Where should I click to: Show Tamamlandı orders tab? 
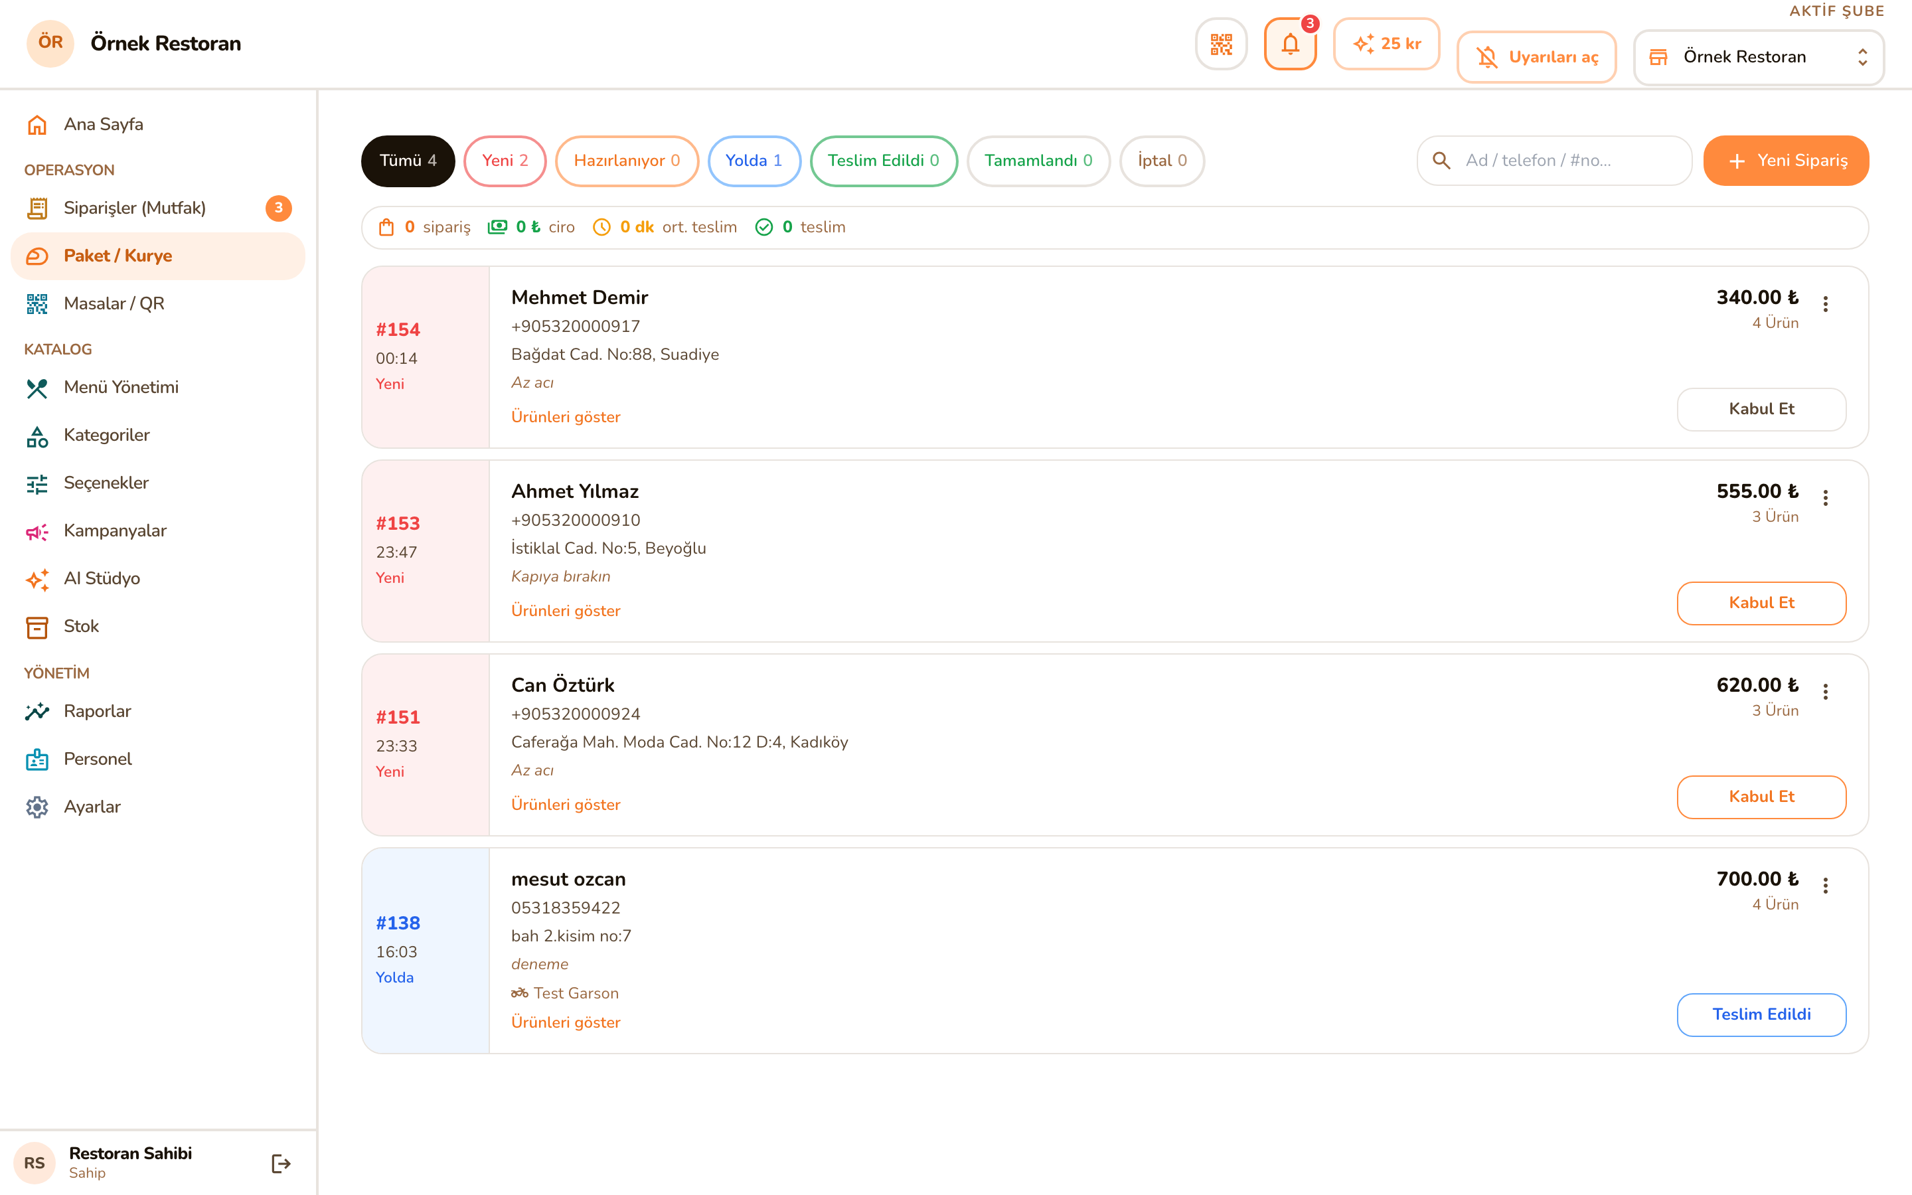1038,161
